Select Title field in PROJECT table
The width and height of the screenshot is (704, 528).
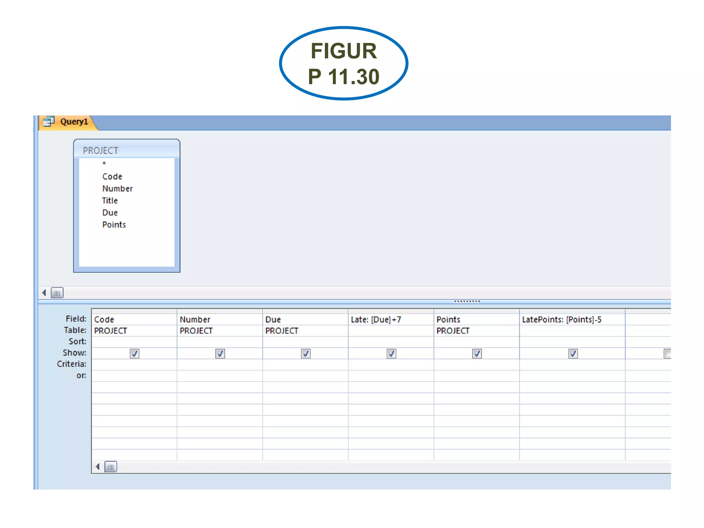110,200
